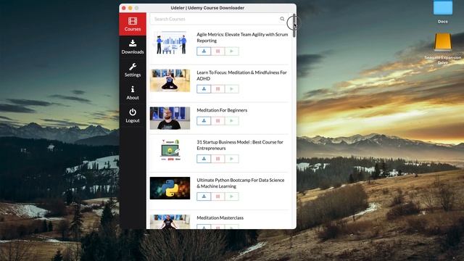The height and width of the screenshot is (261, 464).
Task: Open the Downloads section in sidebar
Action: tap(133, 47)
